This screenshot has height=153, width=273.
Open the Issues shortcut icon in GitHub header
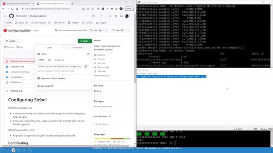pyautogui.click(x=110, y=16)
